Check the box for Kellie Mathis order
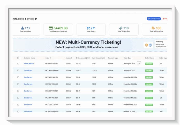 [18, 63]
